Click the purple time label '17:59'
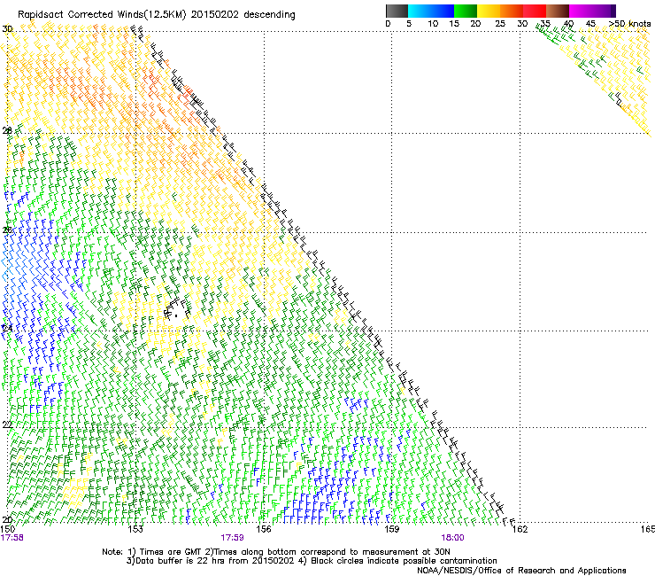This screenshot has width=655, height=576. point(232,538)
